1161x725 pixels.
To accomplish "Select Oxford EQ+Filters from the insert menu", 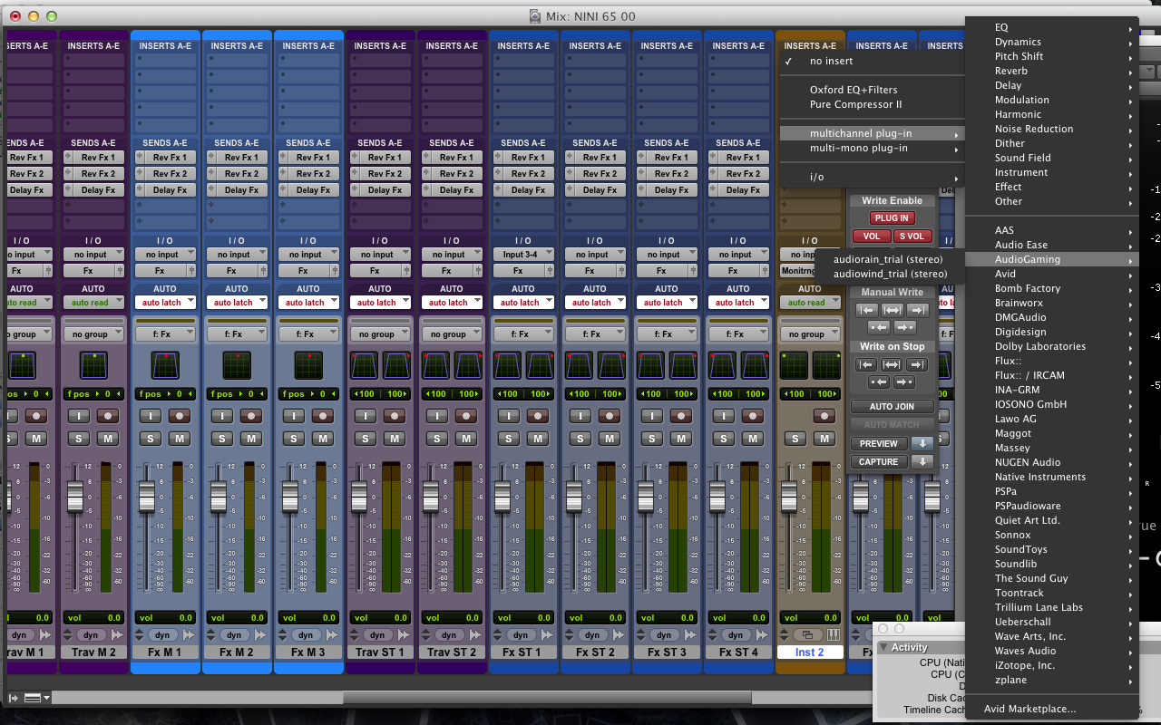I will (x=854, y=90).
